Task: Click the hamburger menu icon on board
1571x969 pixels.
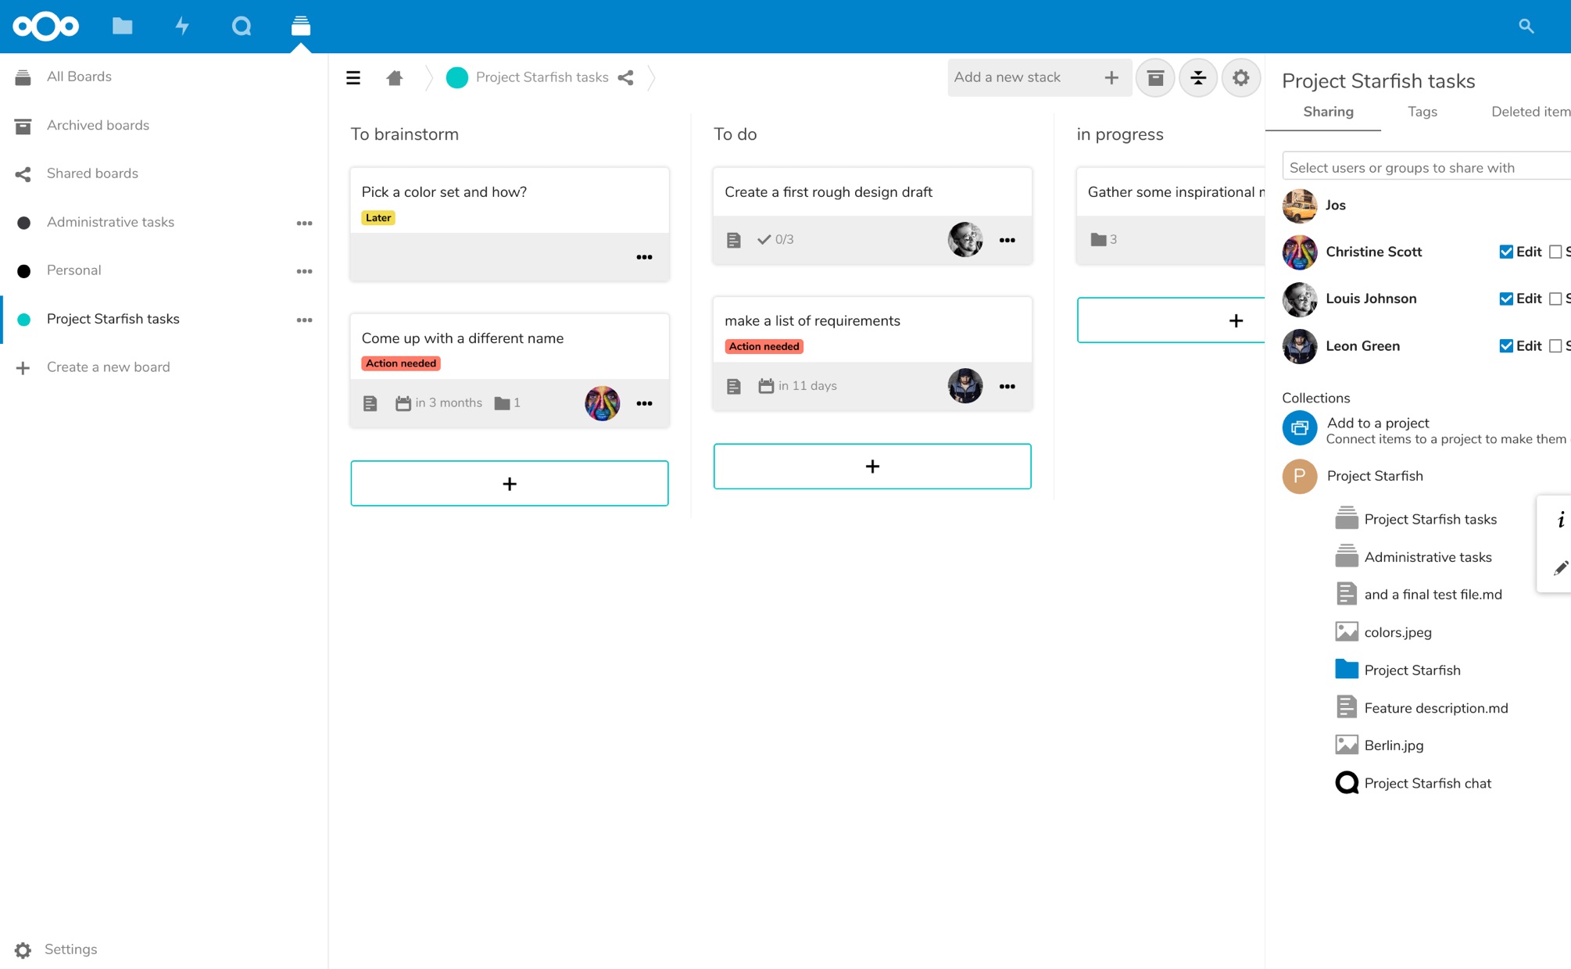Action: [x=352, y=77]
